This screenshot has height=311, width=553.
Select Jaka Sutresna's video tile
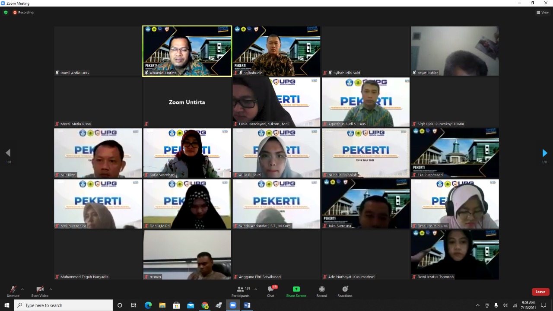click(365, 204)
